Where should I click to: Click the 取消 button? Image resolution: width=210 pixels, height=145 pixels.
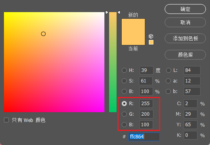tap(185, 22)
